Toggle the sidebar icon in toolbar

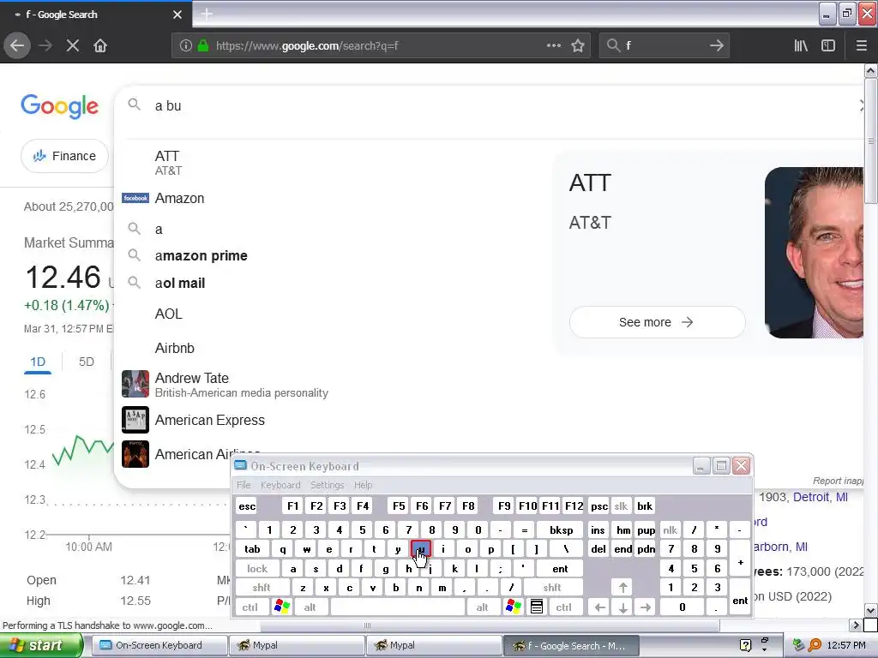point(828,45)
